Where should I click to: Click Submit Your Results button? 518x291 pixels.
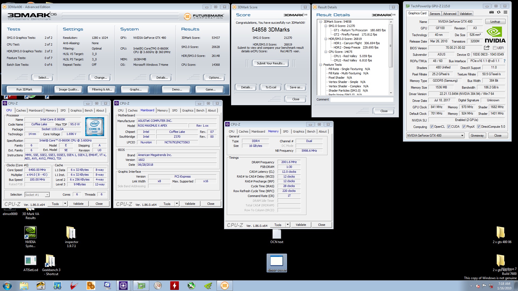pos(271,63)
